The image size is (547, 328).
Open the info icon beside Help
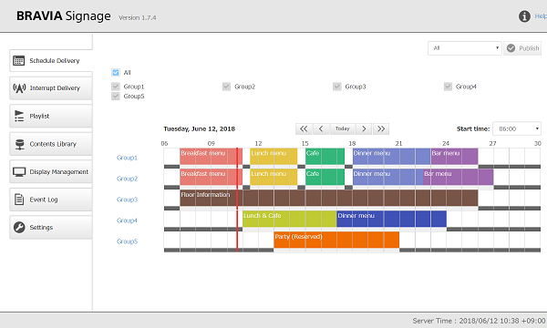(x=524, y=16)
